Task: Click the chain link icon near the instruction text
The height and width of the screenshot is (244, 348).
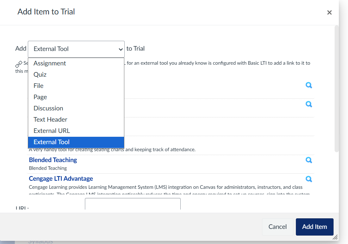Action: [19, 64]
